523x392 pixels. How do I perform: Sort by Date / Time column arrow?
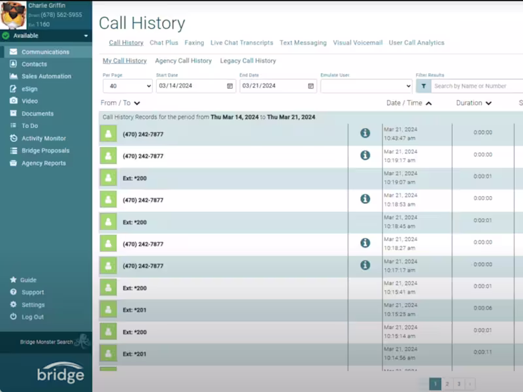pos(429,103)
